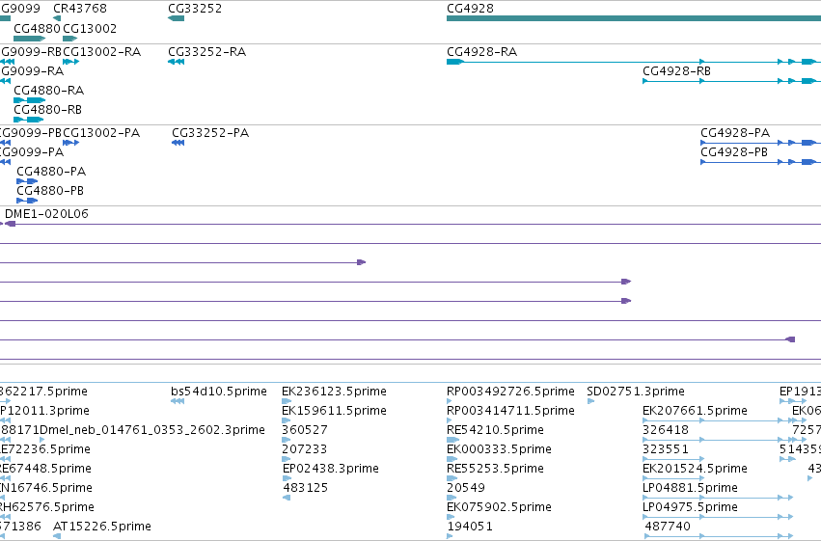Click the CG4880-RA transcript label
Image resolution: width=821 pixels, height=541 pixels.
(48, 91)
